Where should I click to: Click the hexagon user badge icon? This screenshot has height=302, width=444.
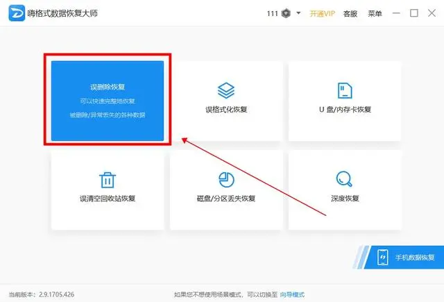click(x=286, y=13)
